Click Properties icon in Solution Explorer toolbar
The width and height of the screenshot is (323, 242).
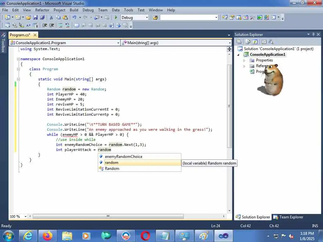(239, 42)
